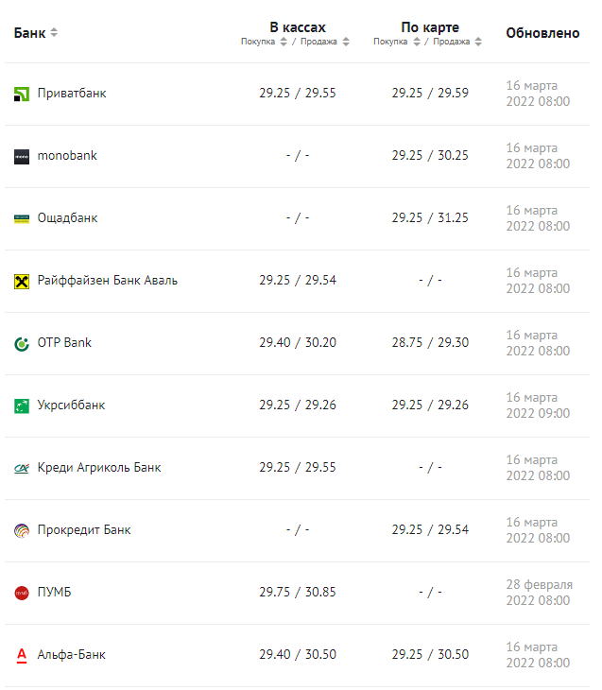Click the monobank black logo icon

pyautogui.click(x=22, y=157)
